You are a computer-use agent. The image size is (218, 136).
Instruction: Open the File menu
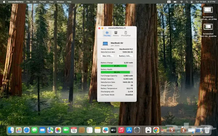[28, 2]
